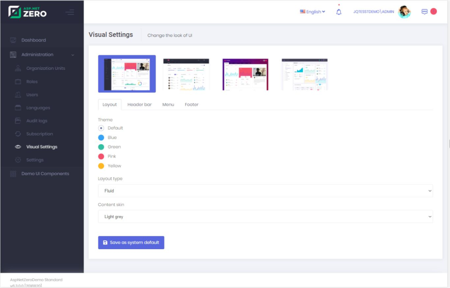Image resolution: width=450 pixels, height=288 pixels.
Task: Collapse the sidebar with the hamburger toggle
Action: (x=70, y=12)
